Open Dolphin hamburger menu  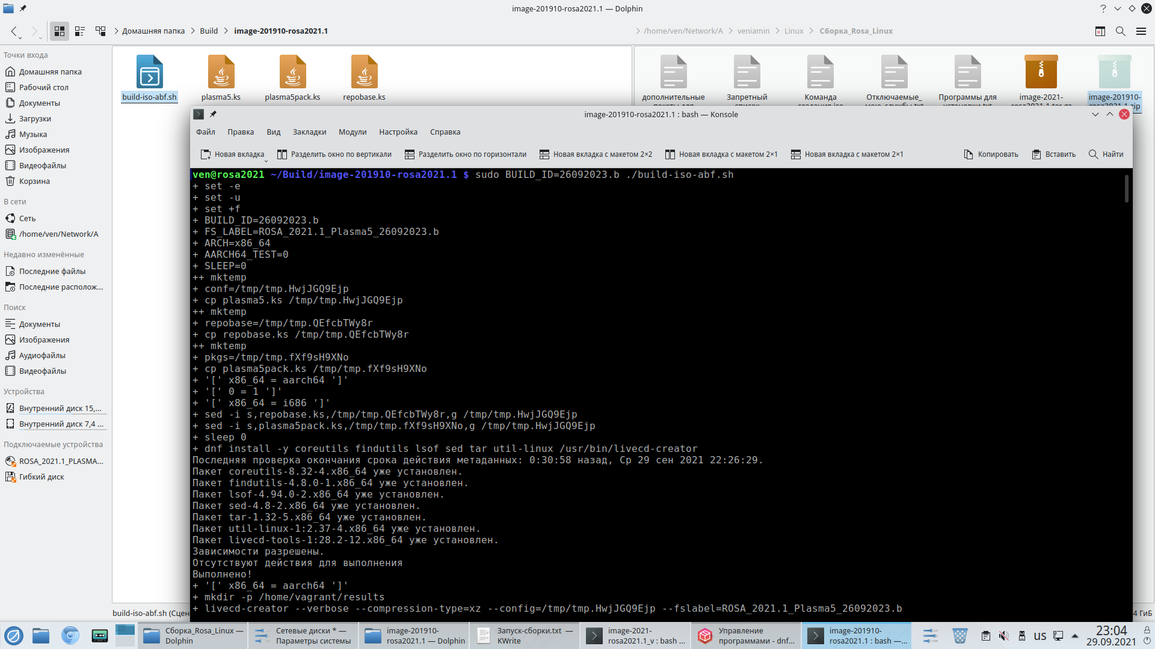(1141, 31)
